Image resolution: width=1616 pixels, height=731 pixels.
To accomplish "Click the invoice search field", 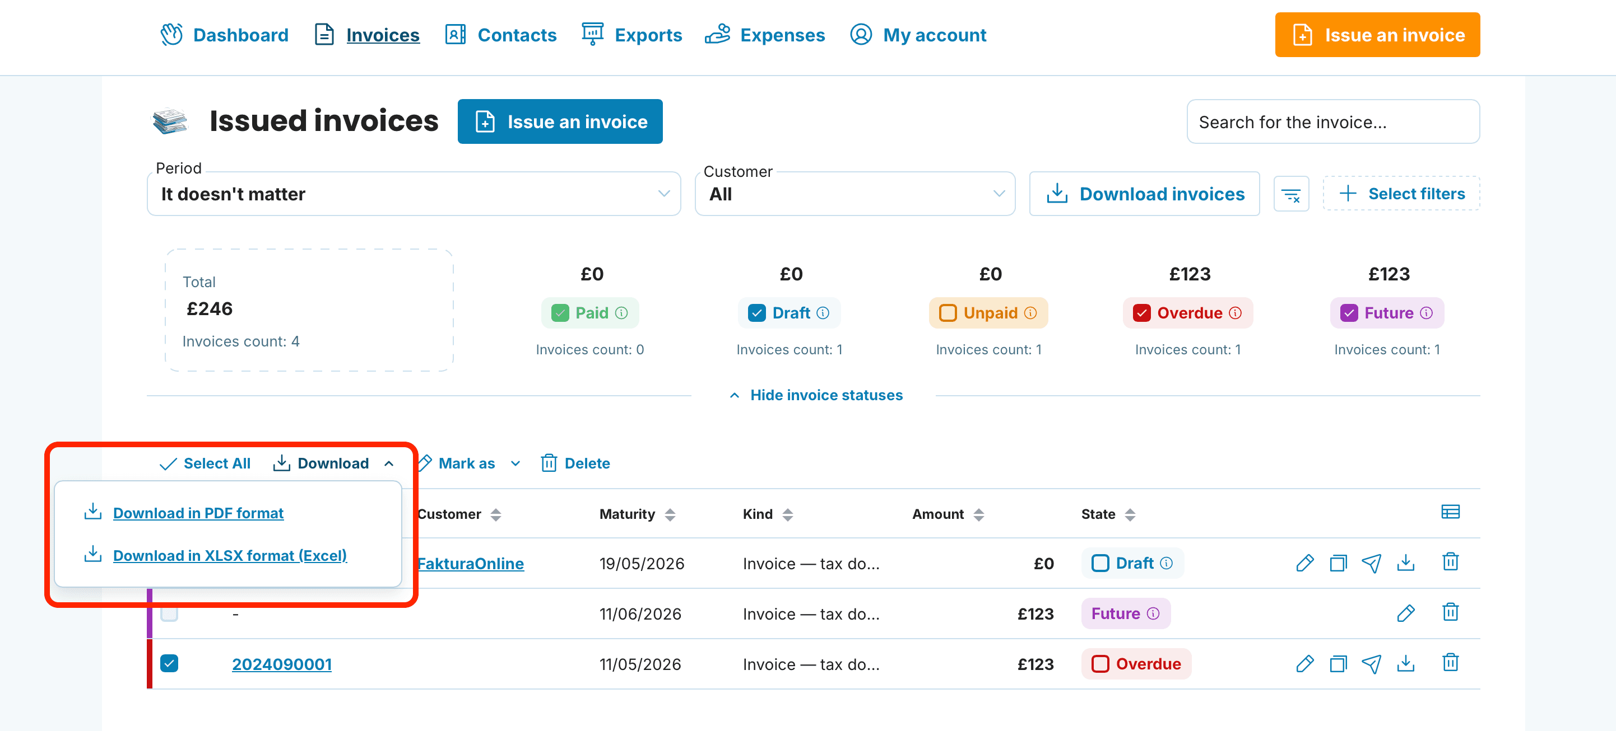I will [x=1333, y=122].
